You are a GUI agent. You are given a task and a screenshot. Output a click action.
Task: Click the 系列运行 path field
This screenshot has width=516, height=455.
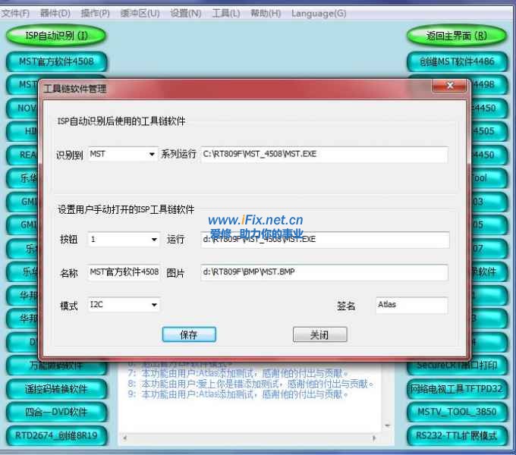click(x=324, y=155)
